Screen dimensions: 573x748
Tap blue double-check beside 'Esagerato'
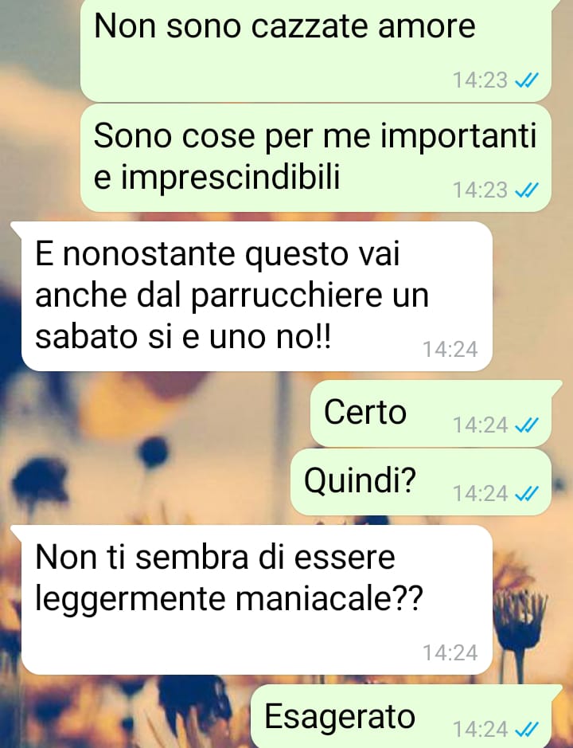point(527,730)
